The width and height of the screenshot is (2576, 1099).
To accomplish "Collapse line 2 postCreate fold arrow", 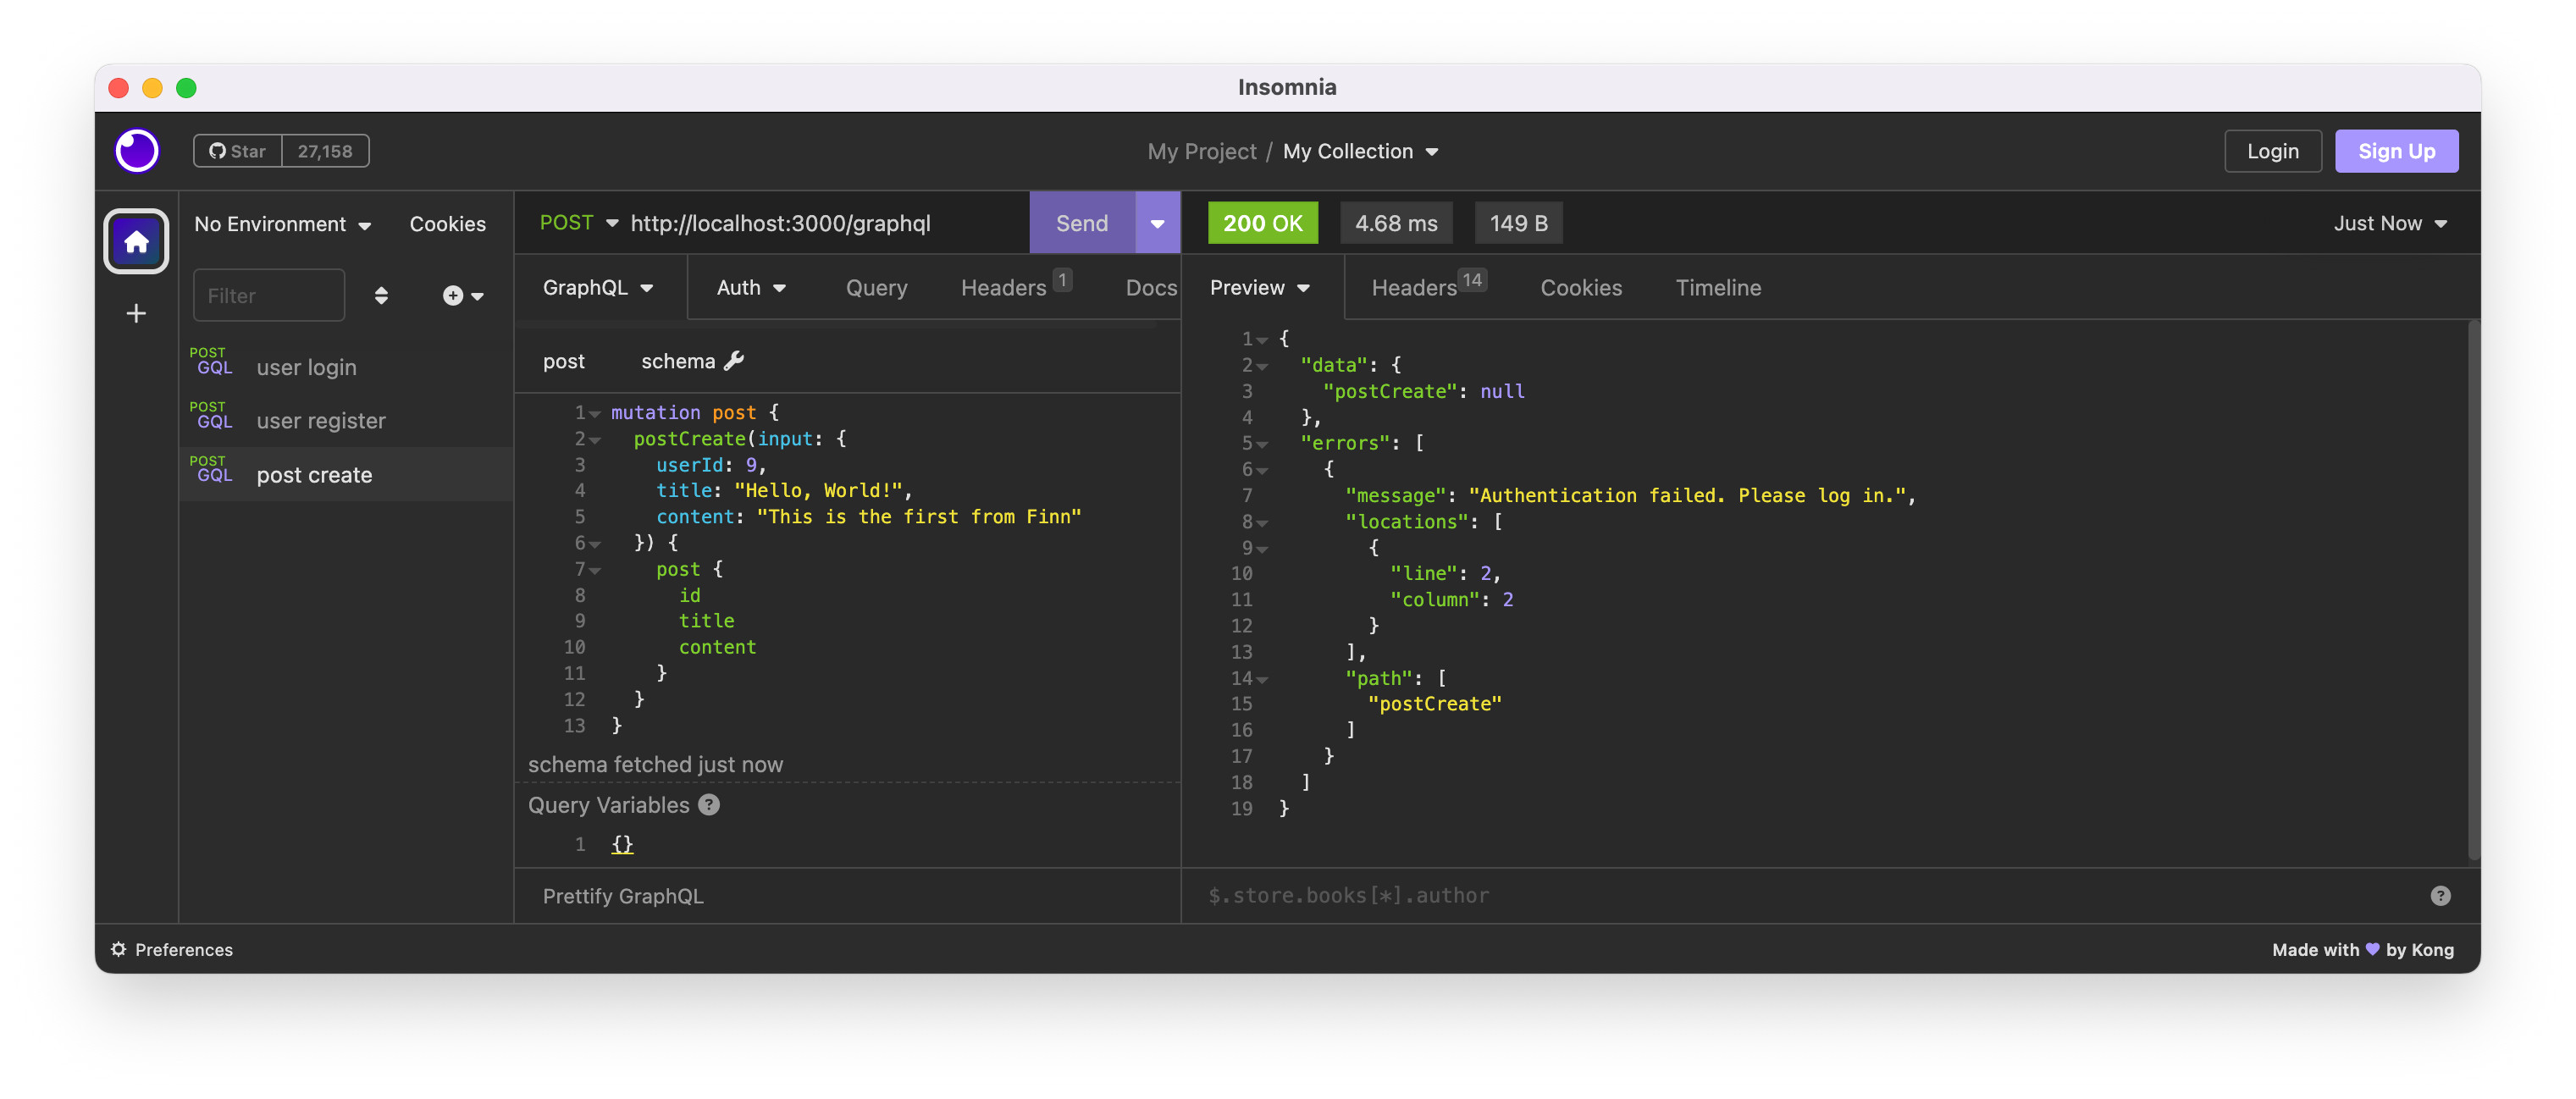I will coord(595,439).
